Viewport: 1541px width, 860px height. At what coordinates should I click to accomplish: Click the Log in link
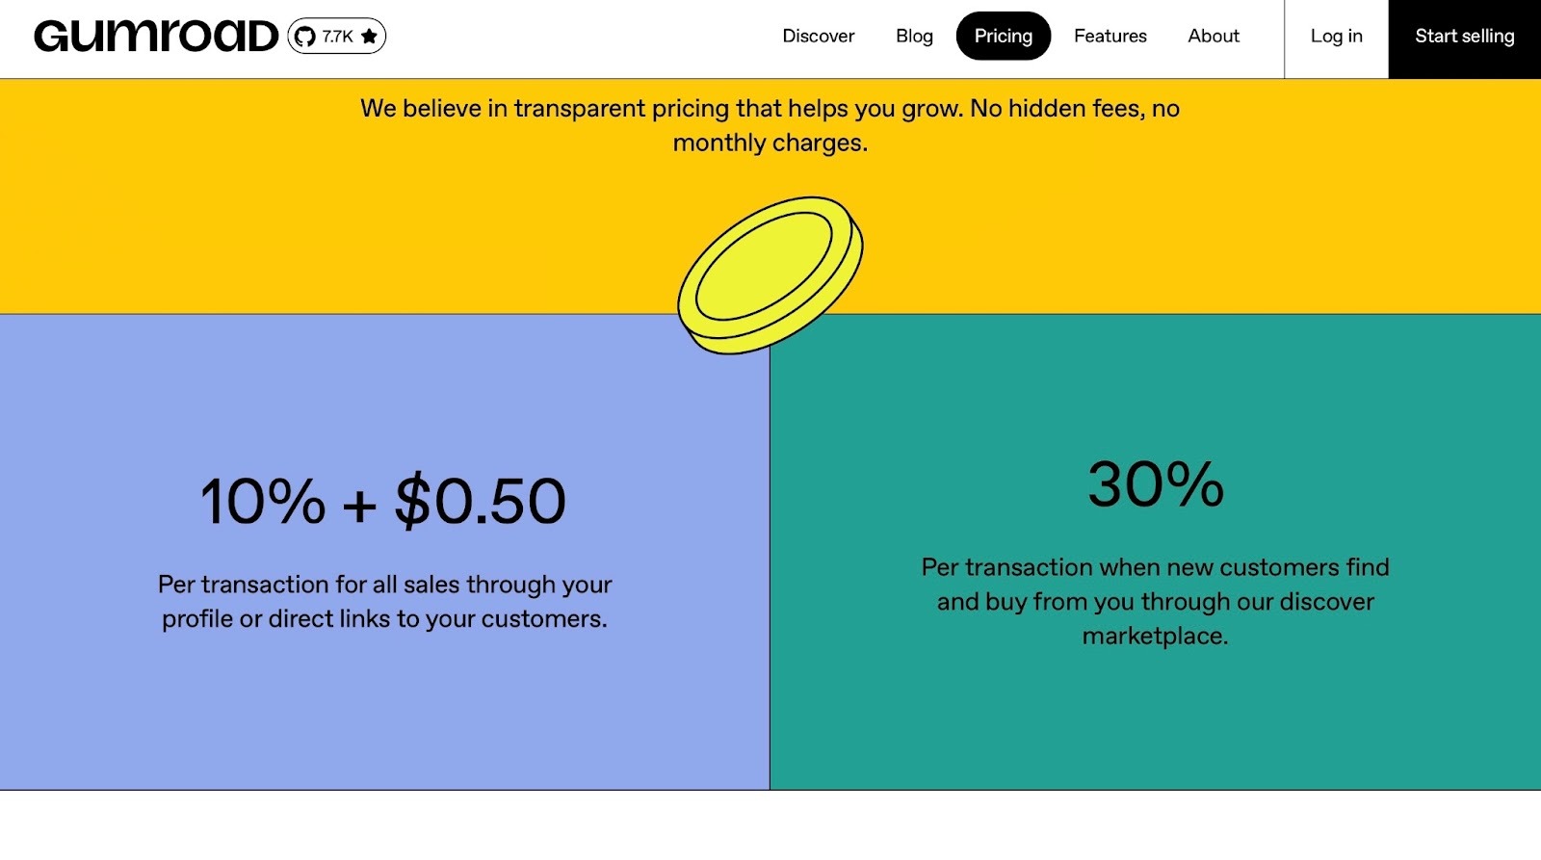pos(1336,36)
